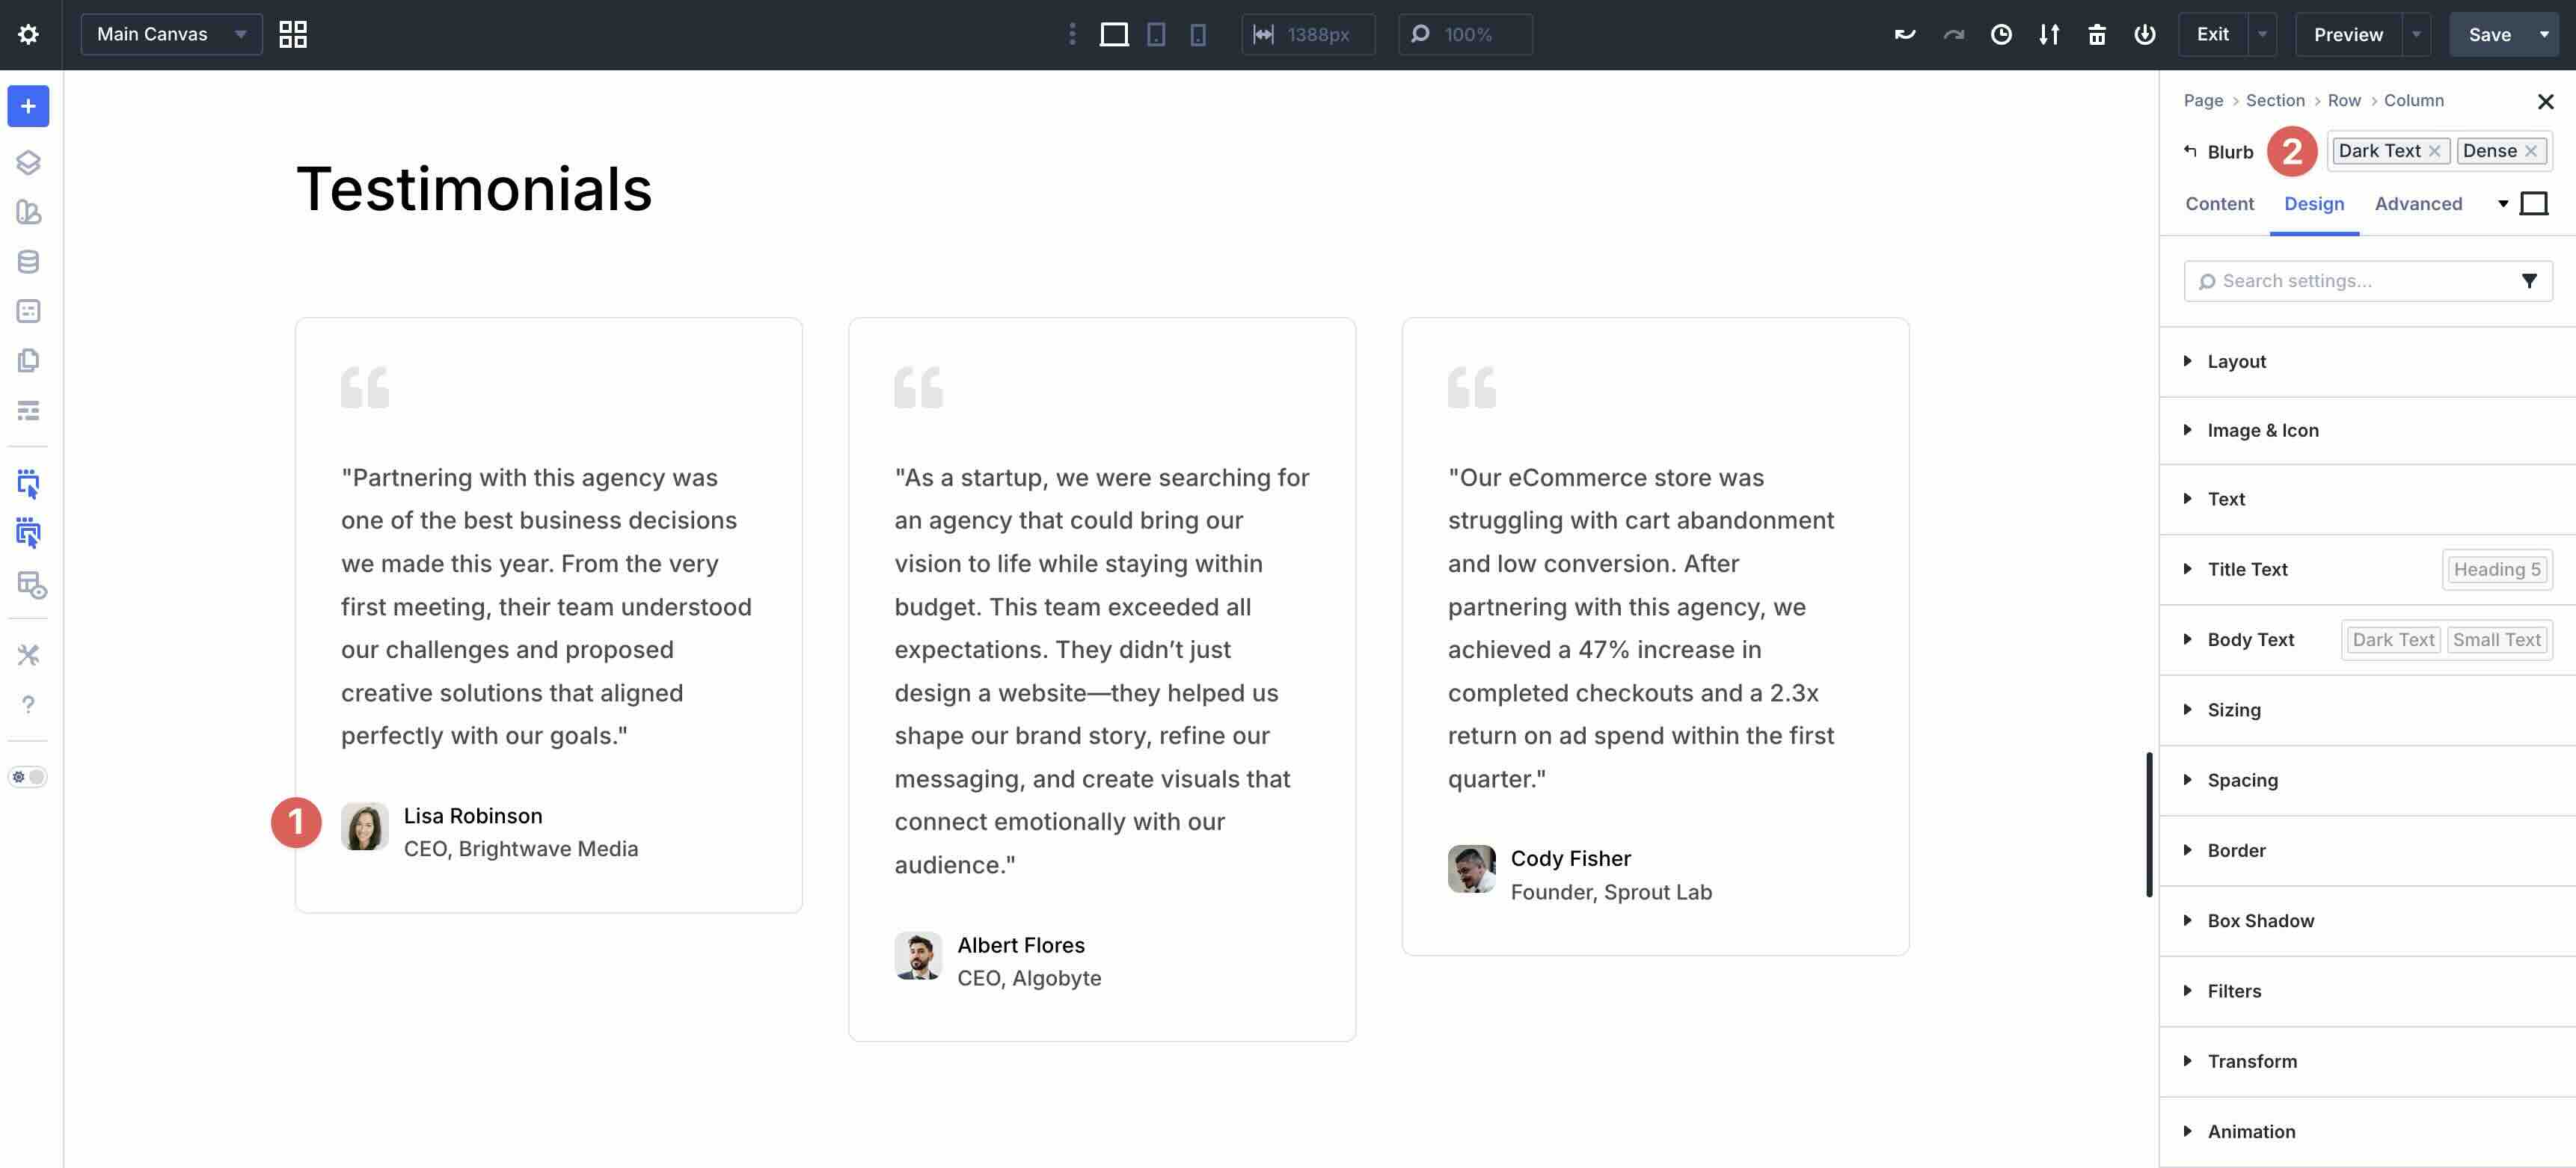Click the trash icon in top toolbar
This screenshot has height=1168, width=2576.
(x=2097, y=34)
